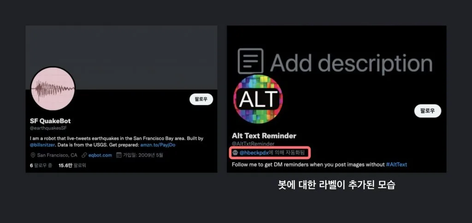The width and height of the screenshot is (472, 223).
Task: Click the link chain icon beside eqbot.com
Action: (x=84, y=155)
